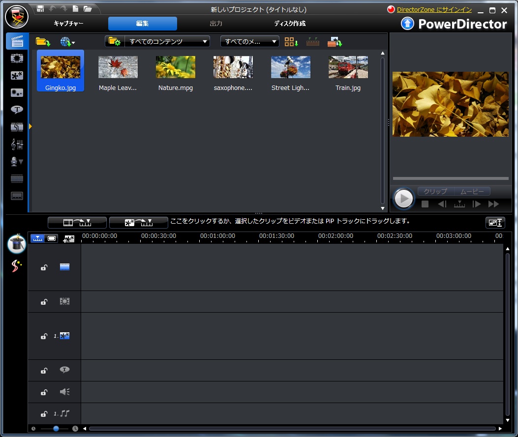This screenshot has height=437, width=518.
Task: Switch preview to クリップ mode
Action: point(435,191)
